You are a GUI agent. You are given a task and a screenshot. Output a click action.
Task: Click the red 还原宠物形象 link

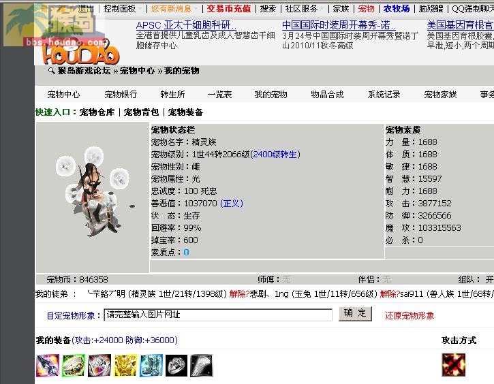pos(410,316)
